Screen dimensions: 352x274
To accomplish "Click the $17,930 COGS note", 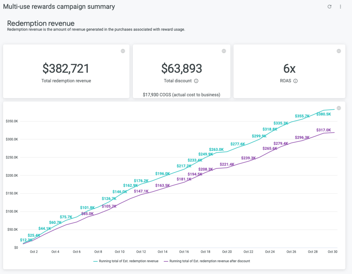I will (181, 95).
